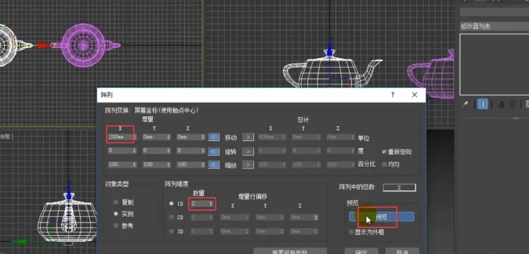
Task: Click spinner arrows of Scale X 100 field
Action: (x=134, y=165)
